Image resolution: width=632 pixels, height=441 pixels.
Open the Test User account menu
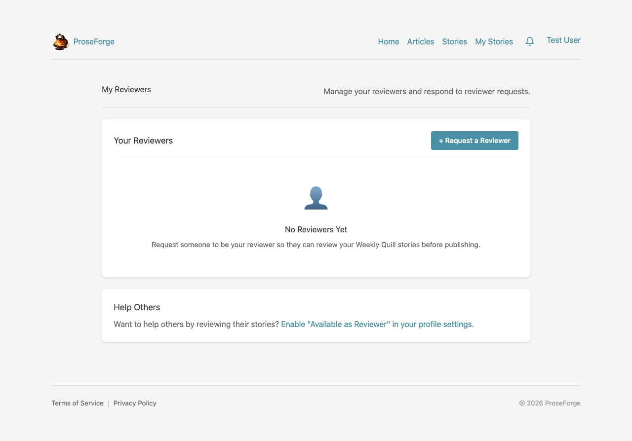click(563, 40)
